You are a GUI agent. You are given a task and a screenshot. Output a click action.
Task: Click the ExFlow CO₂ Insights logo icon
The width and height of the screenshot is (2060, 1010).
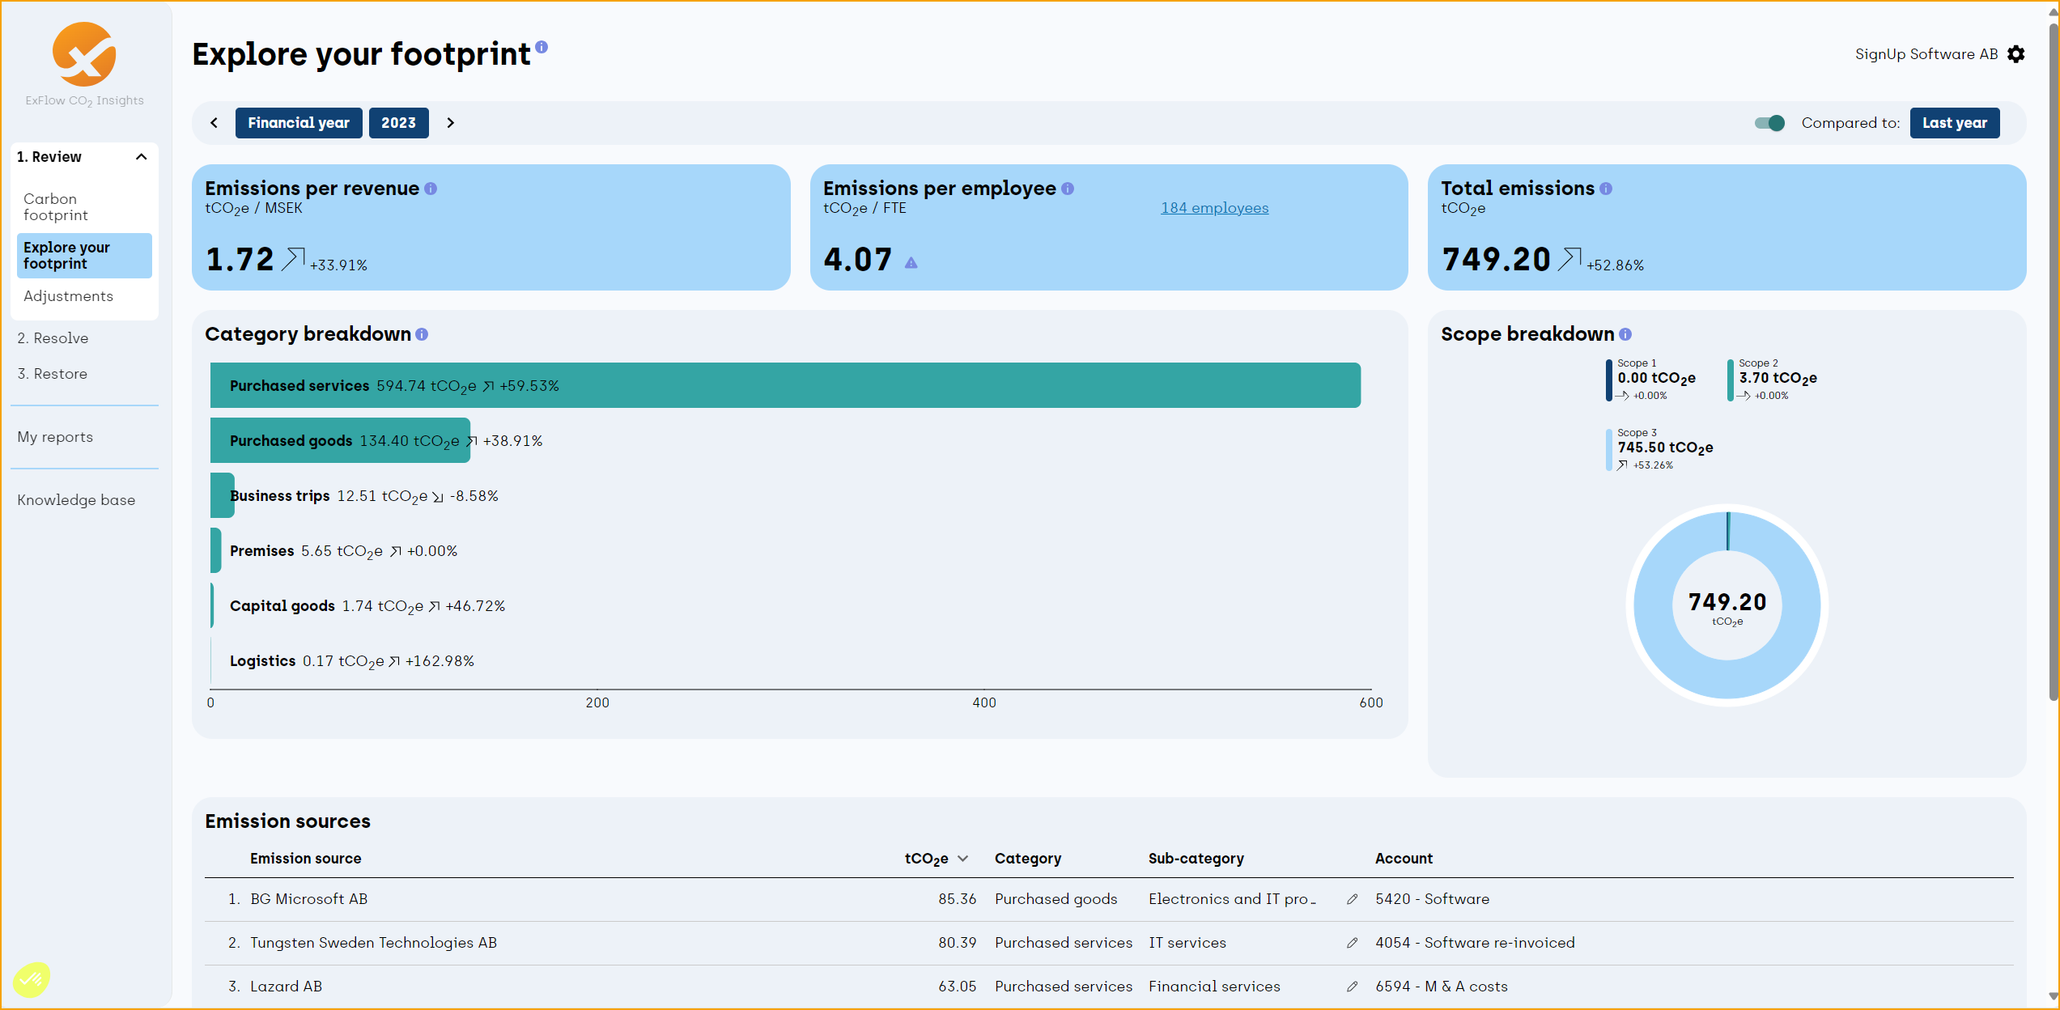(84, 53)
